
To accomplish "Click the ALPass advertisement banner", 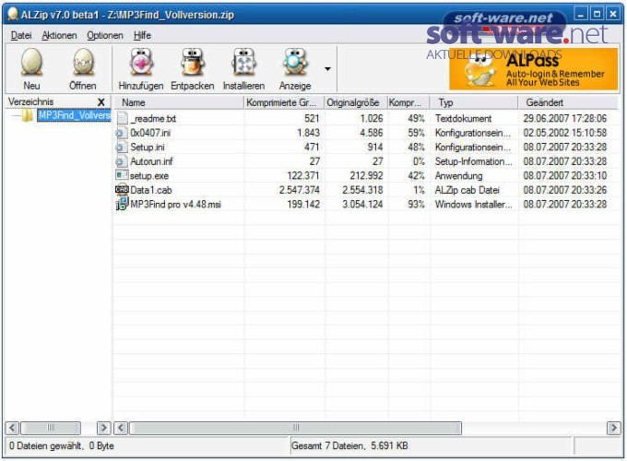I will [534, 69].
